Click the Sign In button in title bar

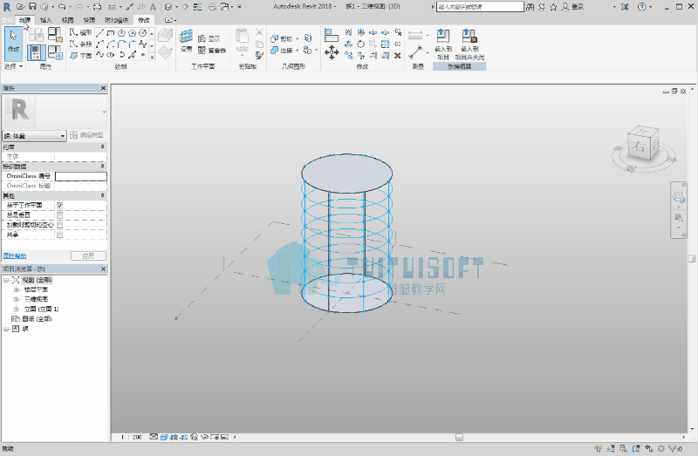573,7
